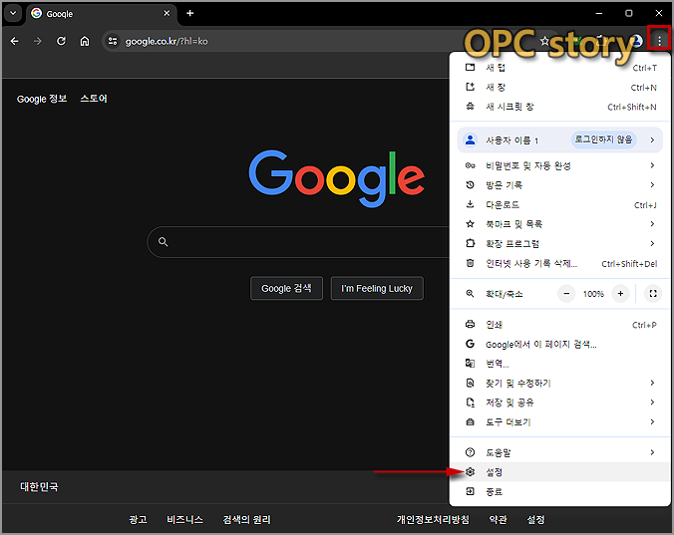This screenshot has height=535, width=674.
Task: Open the 설정 footer link on Google page
Action: pos(536,519)
